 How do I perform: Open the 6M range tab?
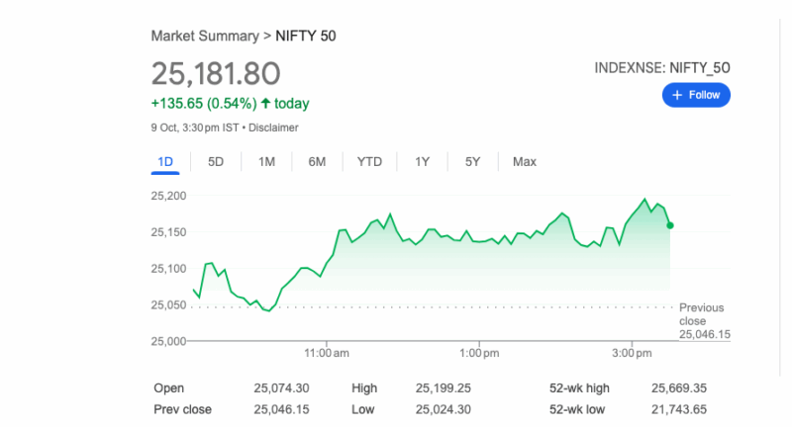317,161
